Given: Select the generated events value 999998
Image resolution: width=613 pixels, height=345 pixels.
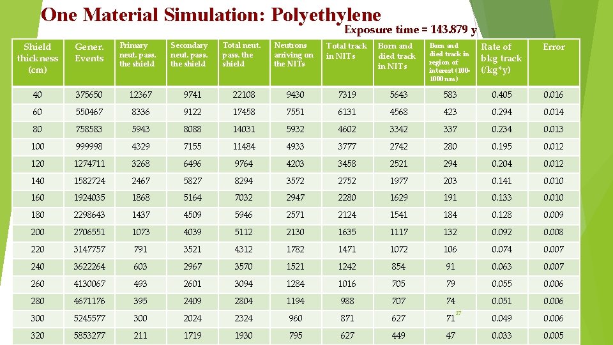Looking at the screenshot, I should (x=89, y=146).
